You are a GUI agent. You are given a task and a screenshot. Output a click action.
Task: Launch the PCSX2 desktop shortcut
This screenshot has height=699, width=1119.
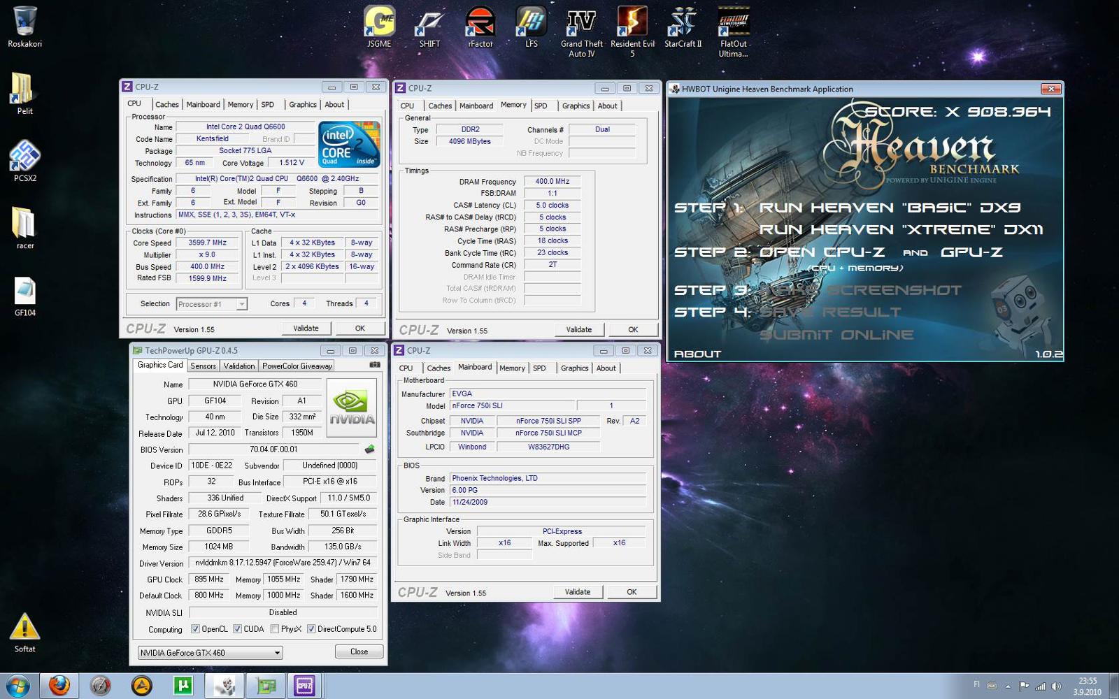pos(24,161)
